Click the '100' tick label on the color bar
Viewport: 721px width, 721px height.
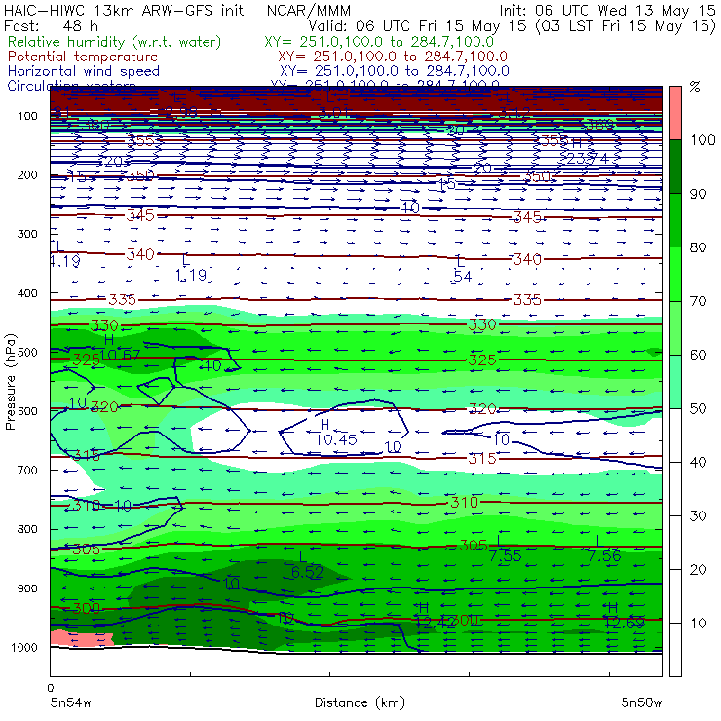(x=702, y=139)
